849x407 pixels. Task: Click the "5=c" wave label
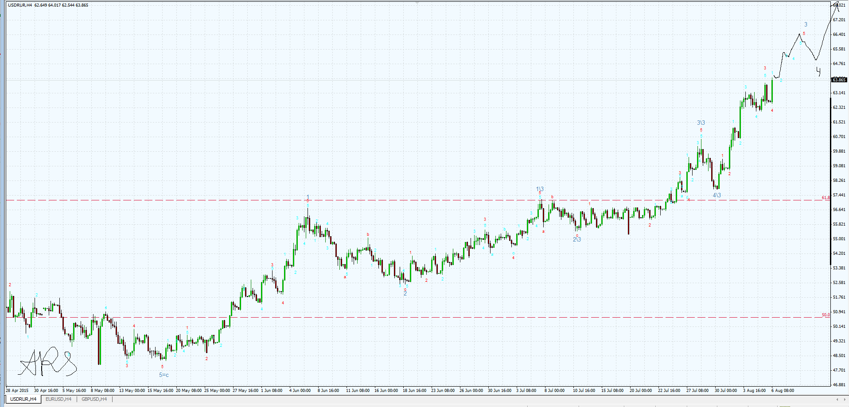point(164,375)
